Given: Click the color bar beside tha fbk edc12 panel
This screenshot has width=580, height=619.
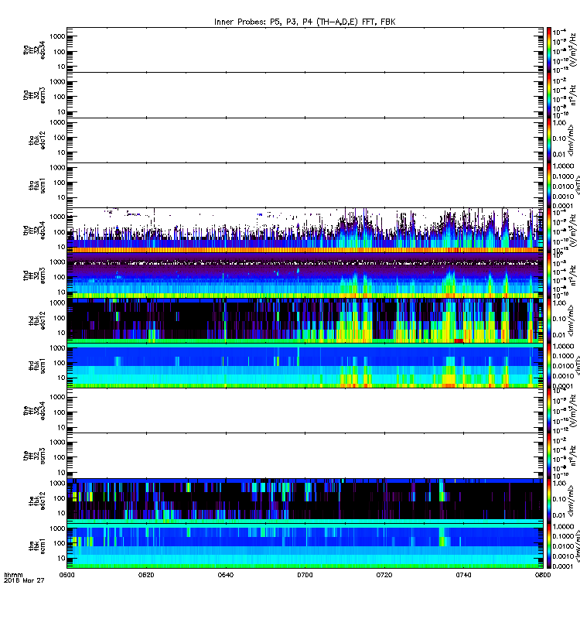Looking at the screenshot, I should click(549, 140).
